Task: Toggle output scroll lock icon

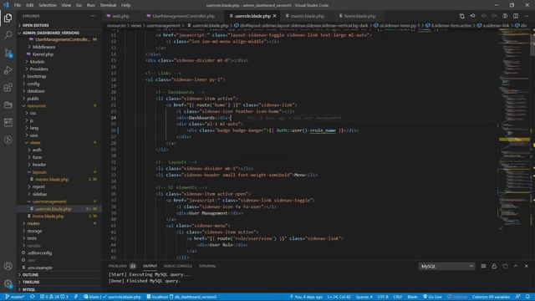Action: click(x=494, y=266)
